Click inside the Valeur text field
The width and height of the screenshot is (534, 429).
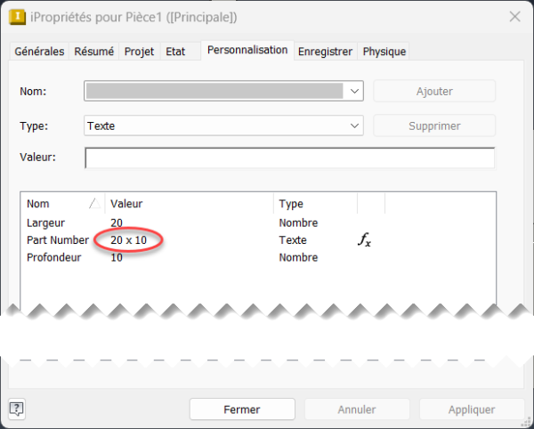pyautogui.click(x=289, y=158)
